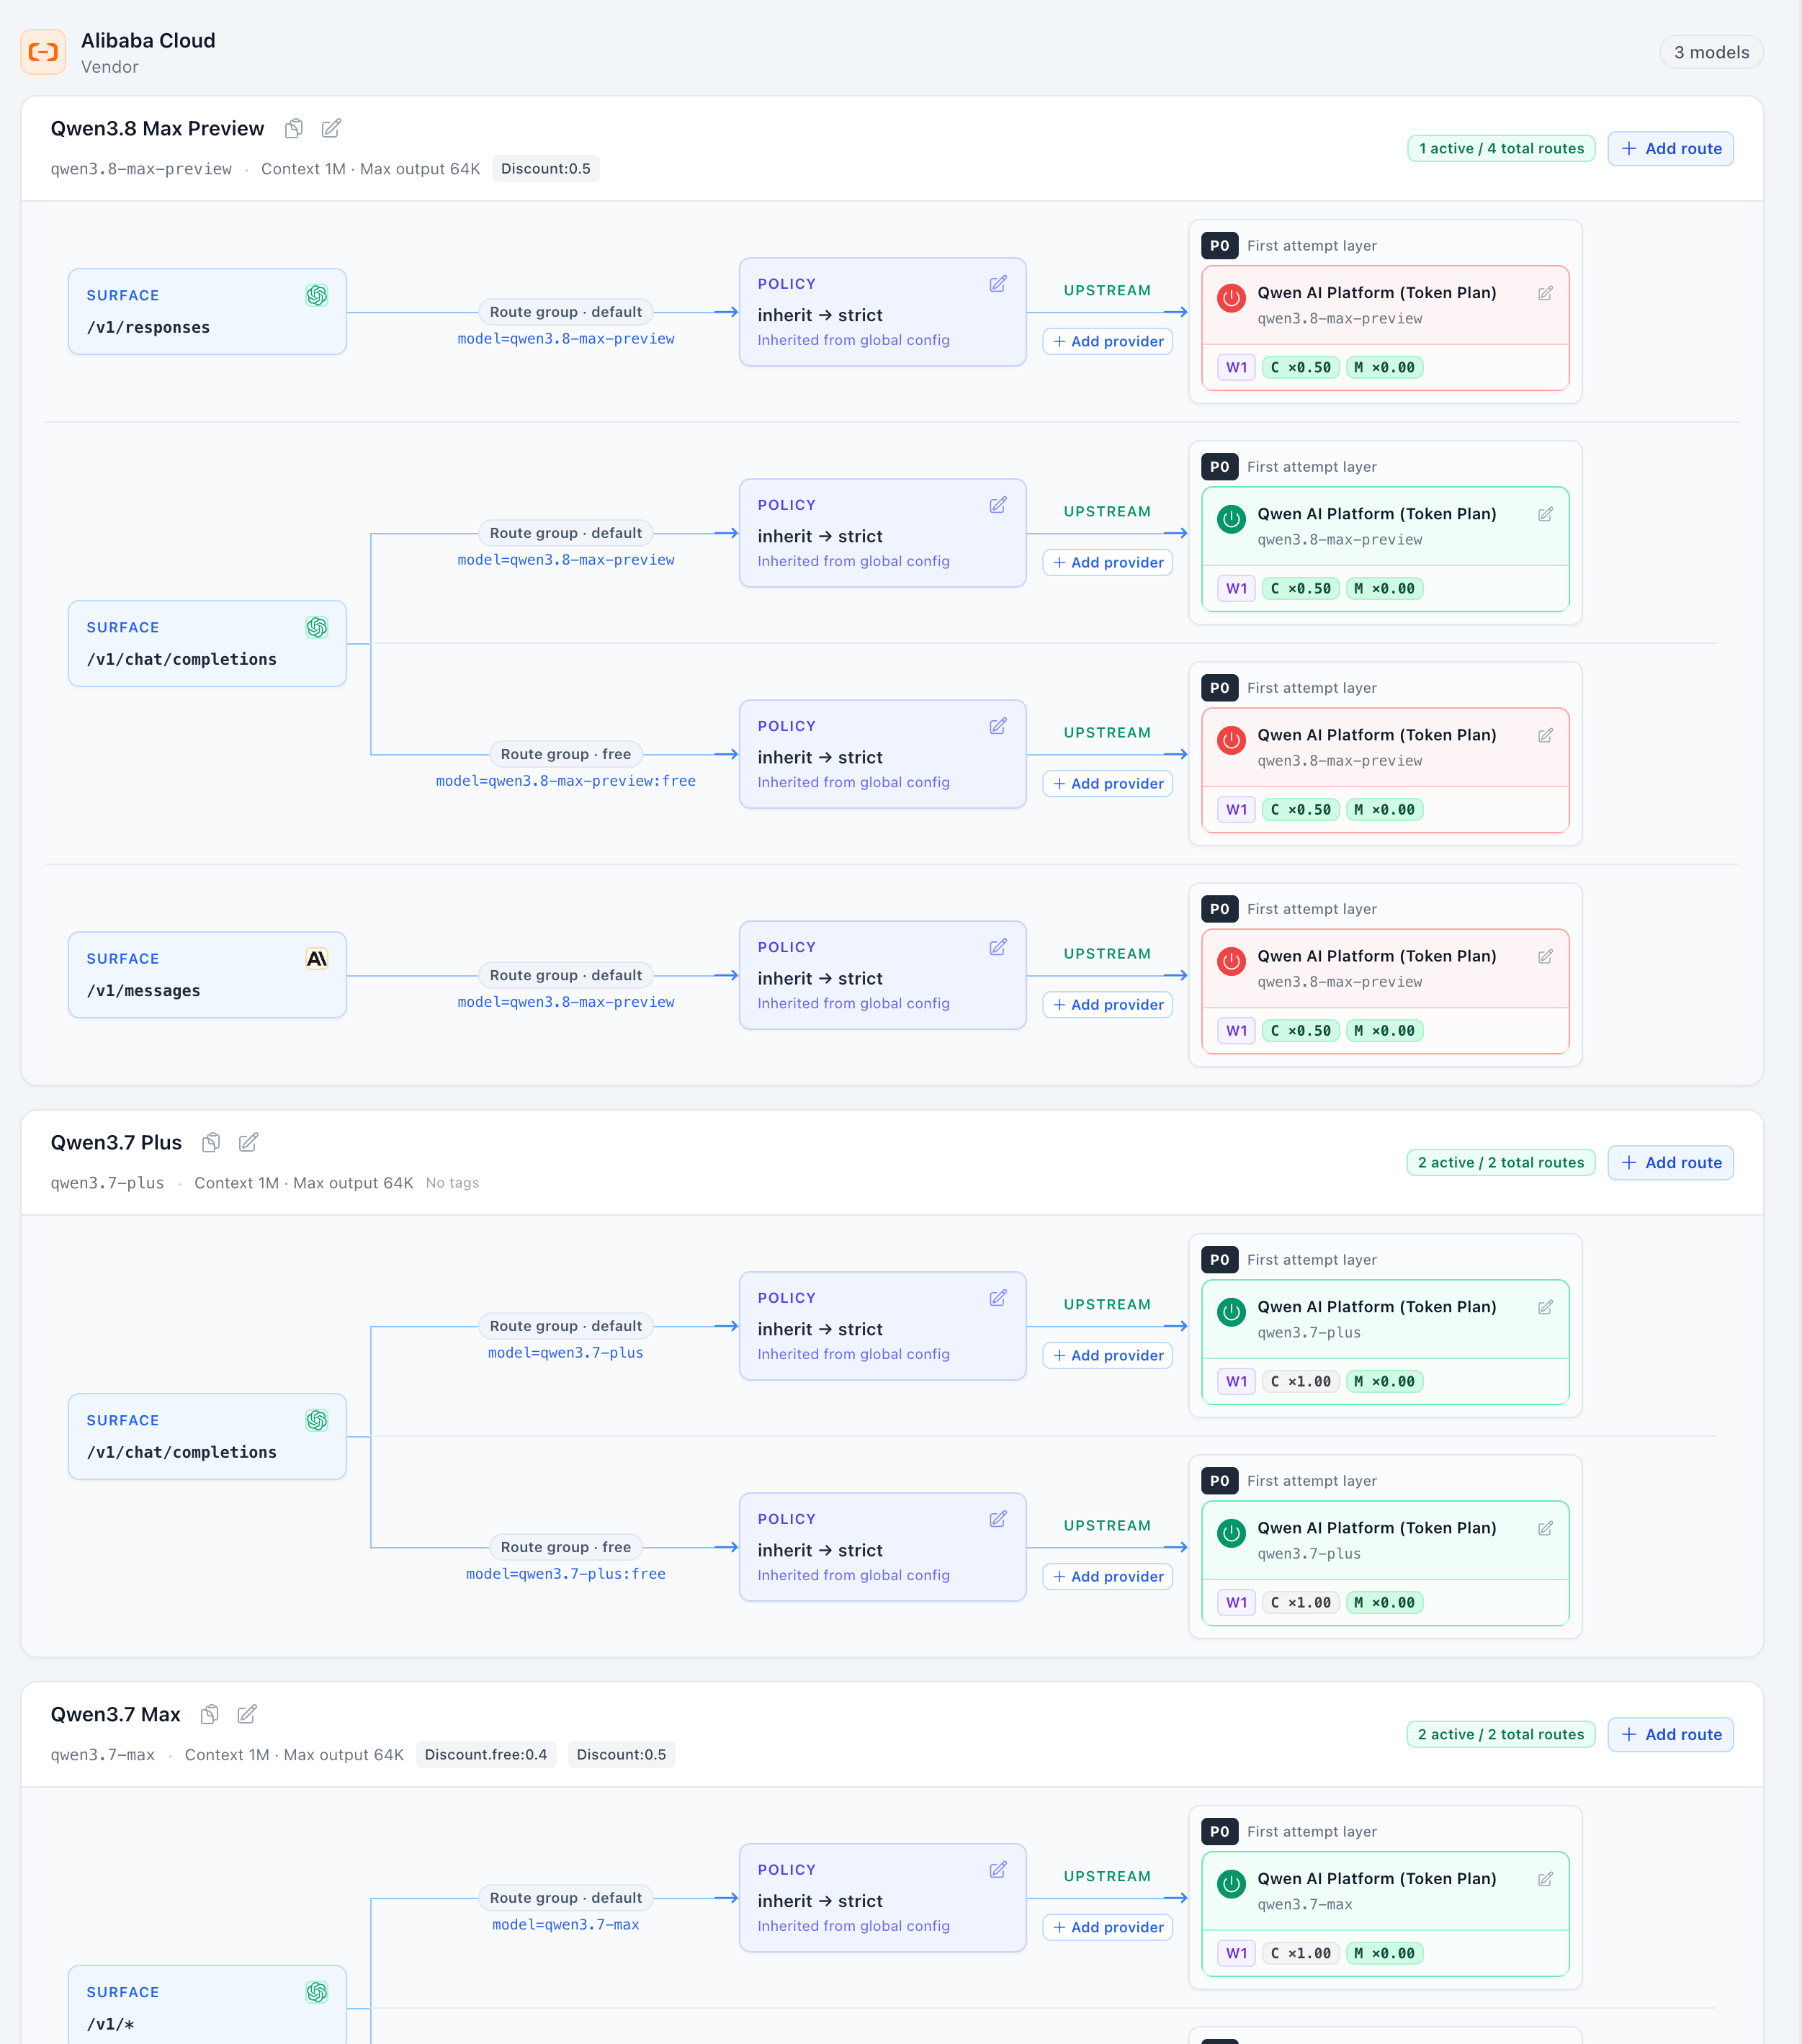Enable the provider on the /v1/responses route
The height and width of the screenshot is (2044, 1802).
(x=1231, y=297)
